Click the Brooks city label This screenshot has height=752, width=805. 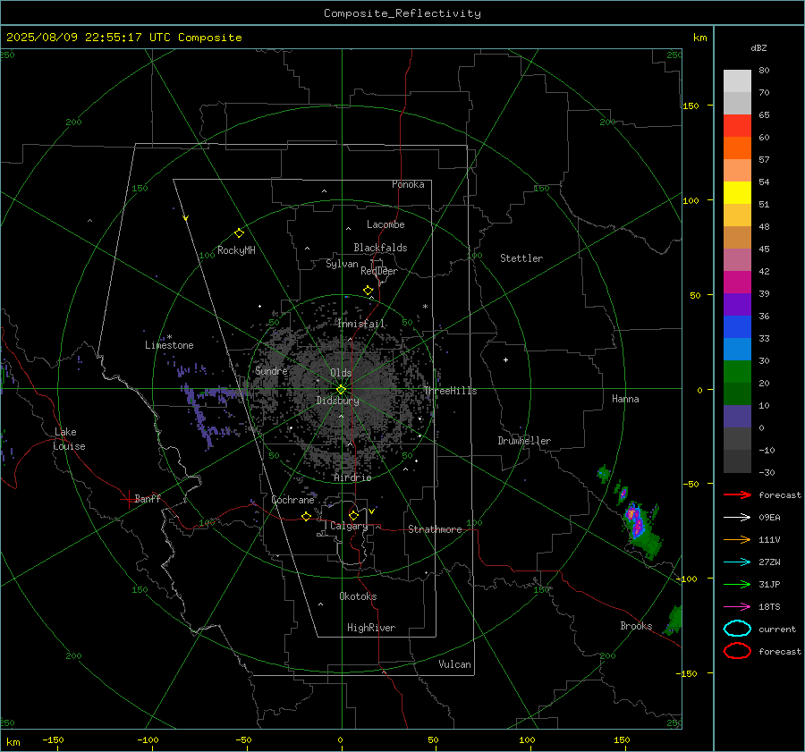click(636, 626)
